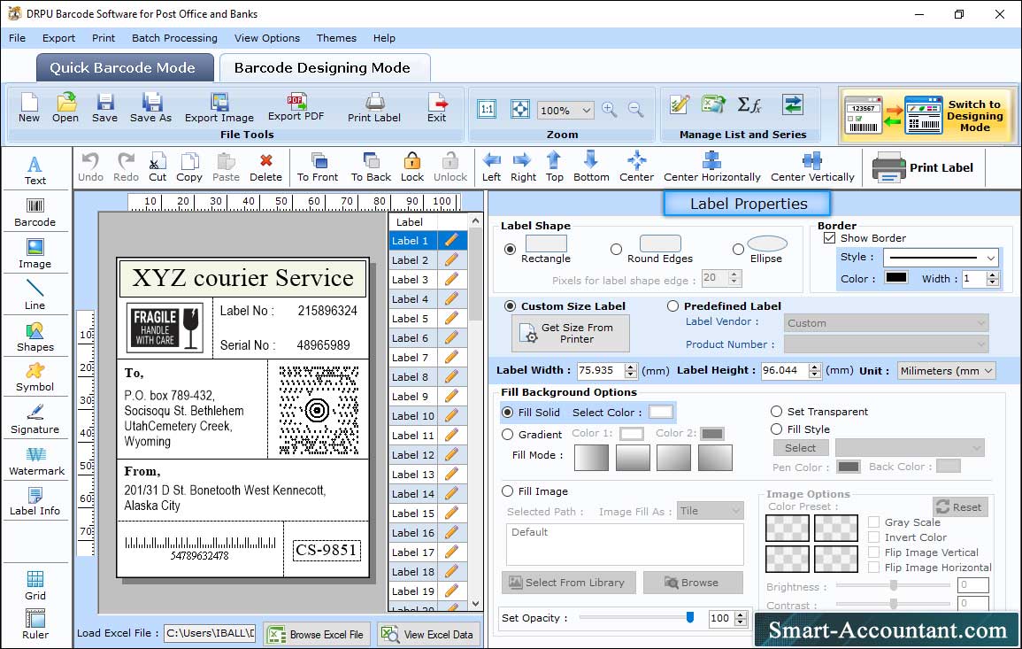Switch to Barcode Designing Mode tab
The width and height of the screenshot is (1022, 649).
click(x=325, y=68)
